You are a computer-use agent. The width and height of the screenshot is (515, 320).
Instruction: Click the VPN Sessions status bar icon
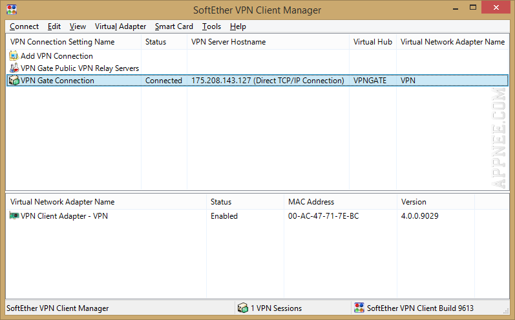(243, 308)
